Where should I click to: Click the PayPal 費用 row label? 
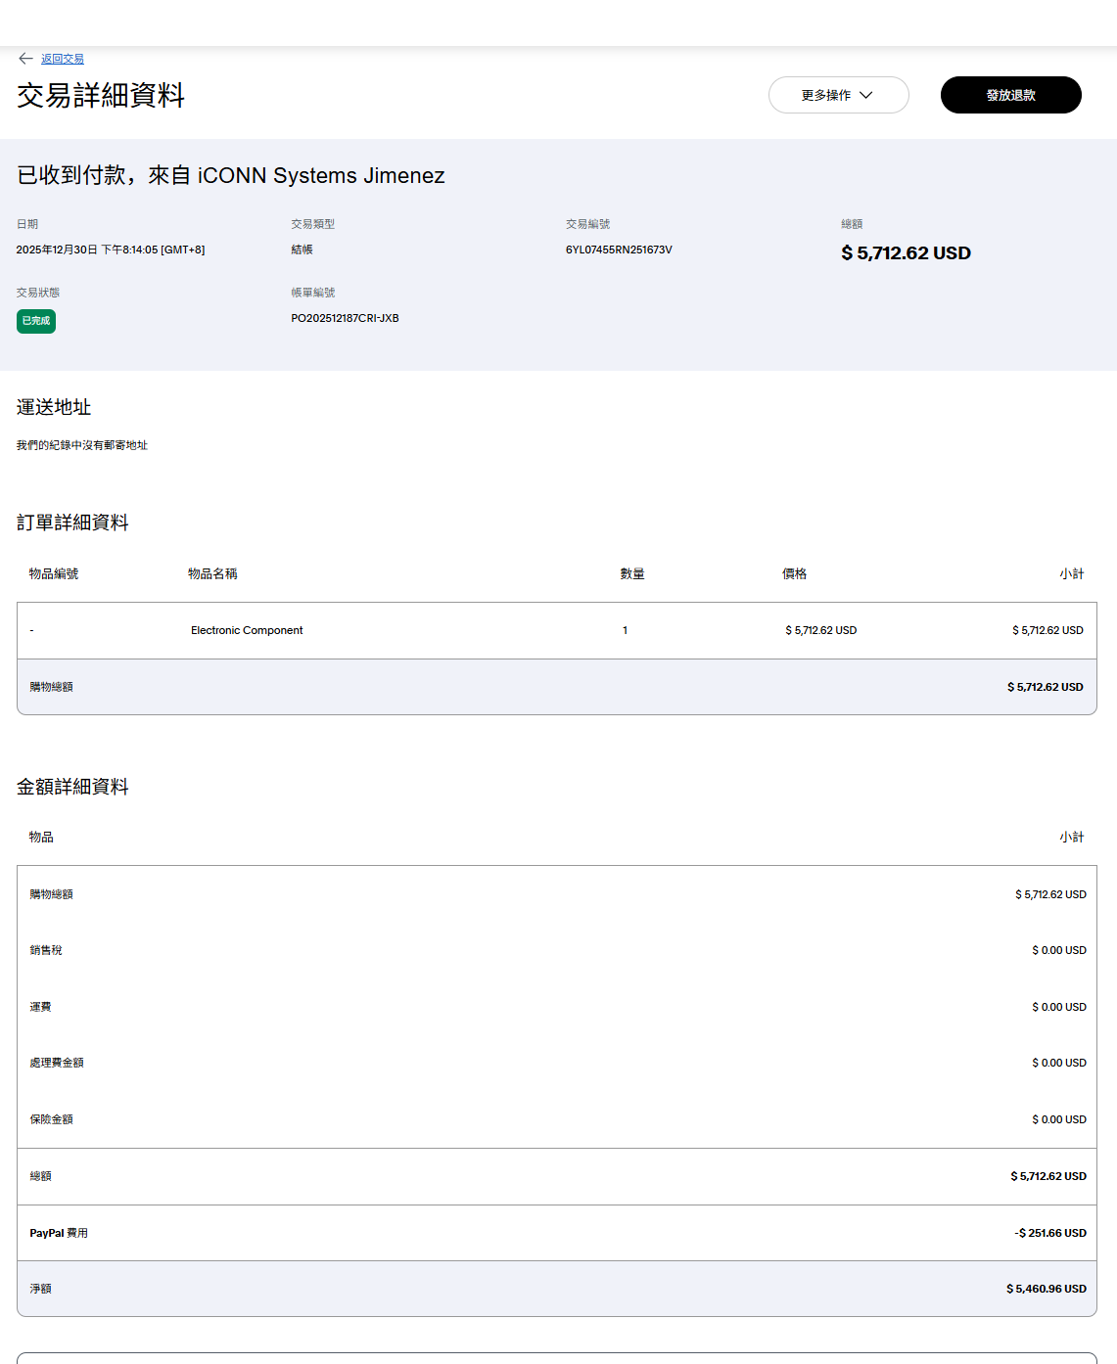[59, 1233]
